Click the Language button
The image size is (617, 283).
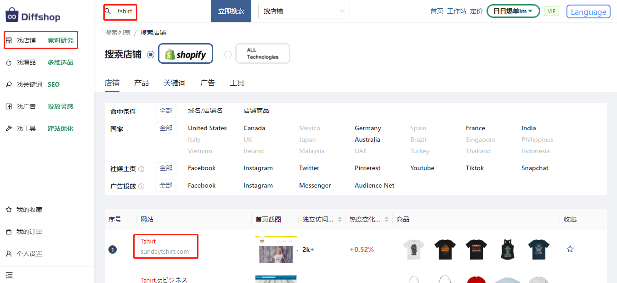[588, 12]
